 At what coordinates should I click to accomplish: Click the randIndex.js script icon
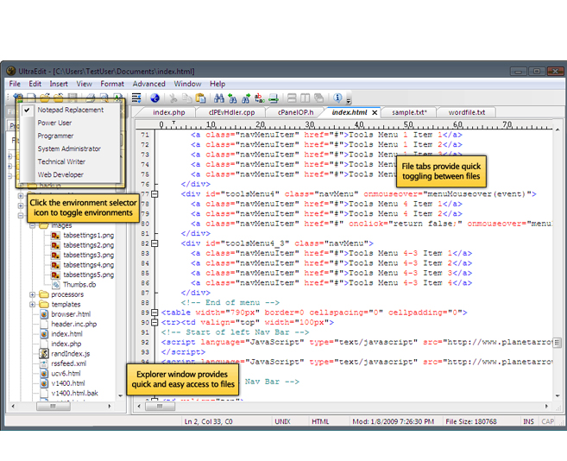pyautogui.click(x=44, y=354)
